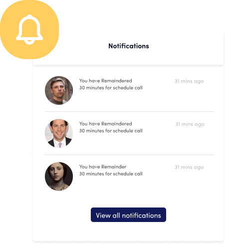This screenshot has height=245, width=226.
Task: Click the white bell notification icon
Action: click(29, 29)
